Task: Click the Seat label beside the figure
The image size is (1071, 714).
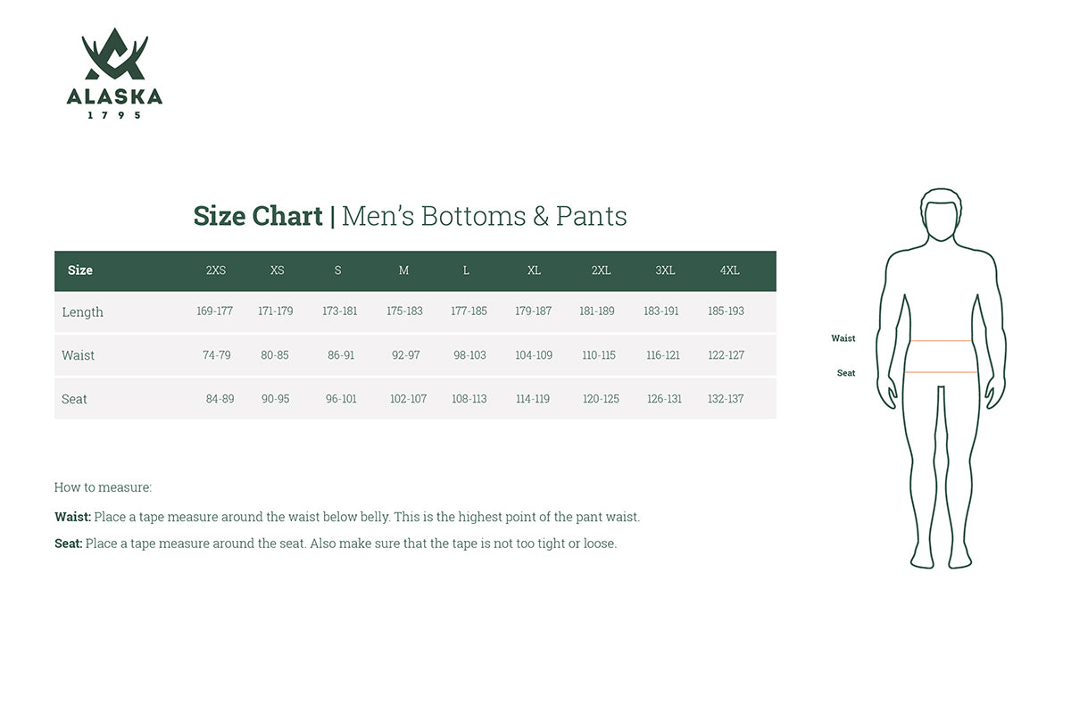Action: click(x=846, y=373)
